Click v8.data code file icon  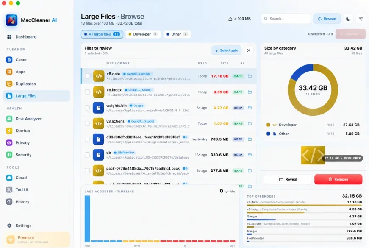(x=99, y=76)
